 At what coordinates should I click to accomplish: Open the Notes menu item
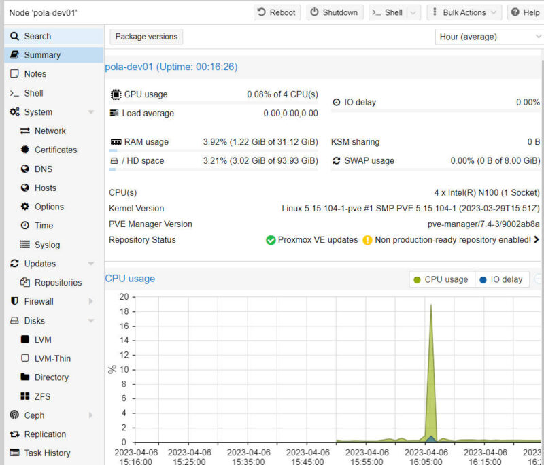point(54,74)
